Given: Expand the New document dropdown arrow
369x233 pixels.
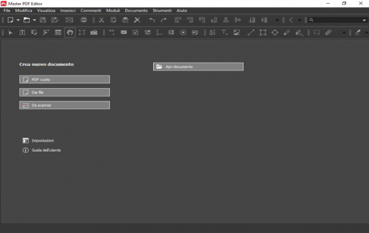Looking at the screenshot, I should click(x=18, y=20).
